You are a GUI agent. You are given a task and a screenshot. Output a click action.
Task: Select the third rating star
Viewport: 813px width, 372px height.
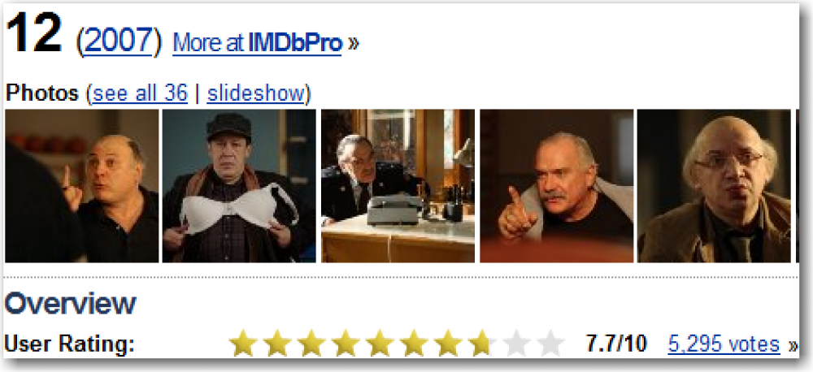(x=311, y=343)
